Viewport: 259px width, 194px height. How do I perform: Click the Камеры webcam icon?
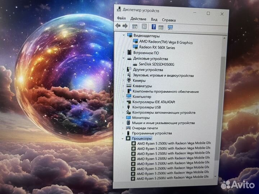tap(129, 80)
